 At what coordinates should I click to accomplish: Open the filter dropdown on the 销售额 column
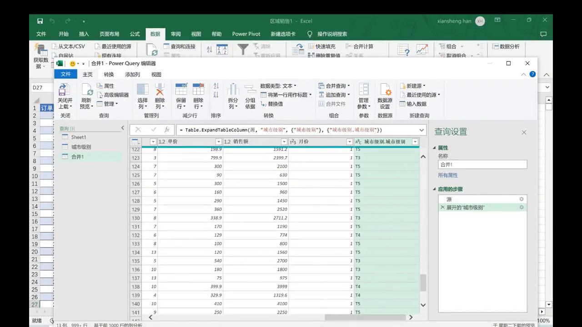pyautogui.click(x=284, y=142)
